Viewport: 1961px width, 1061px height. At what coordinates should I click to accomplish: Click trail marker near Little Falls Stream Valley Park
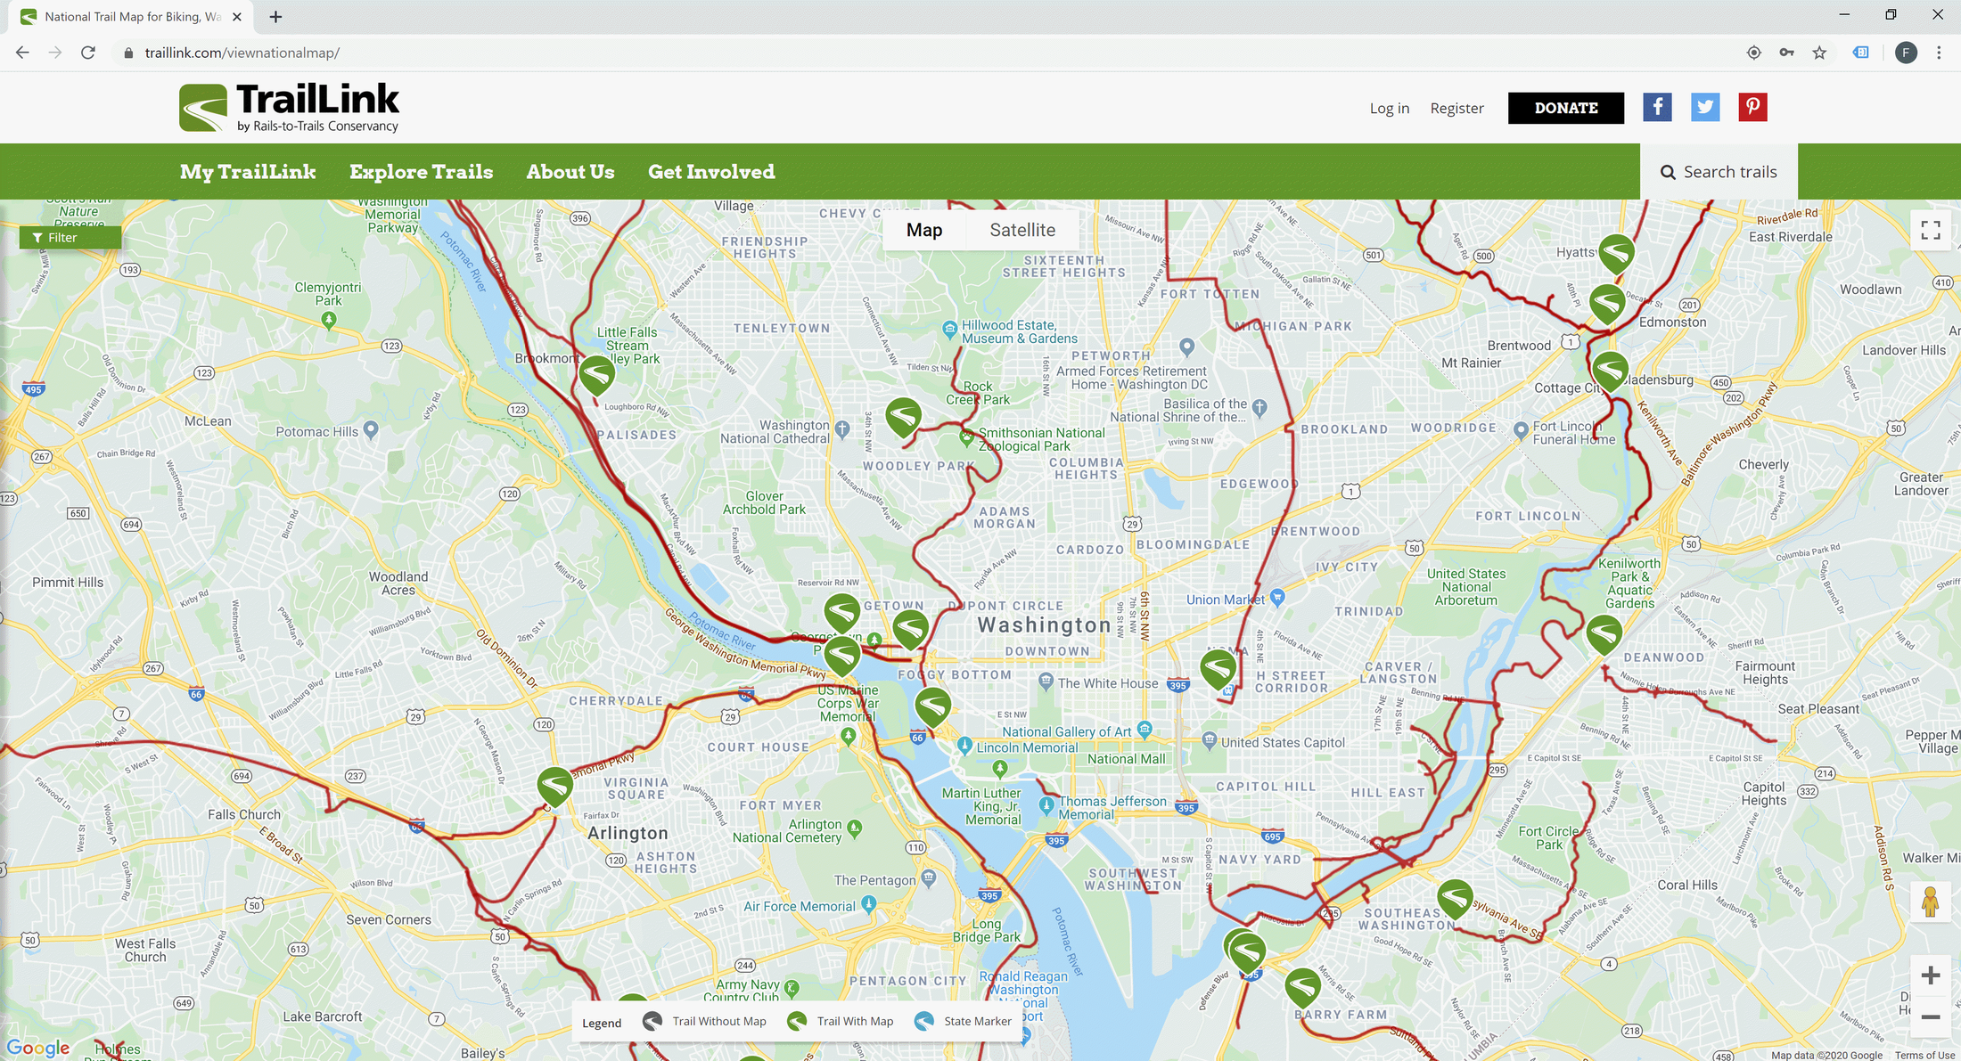click(x=597, y=374)
